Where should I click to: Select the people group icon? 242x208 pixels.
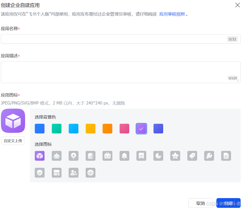coord(73,173)
